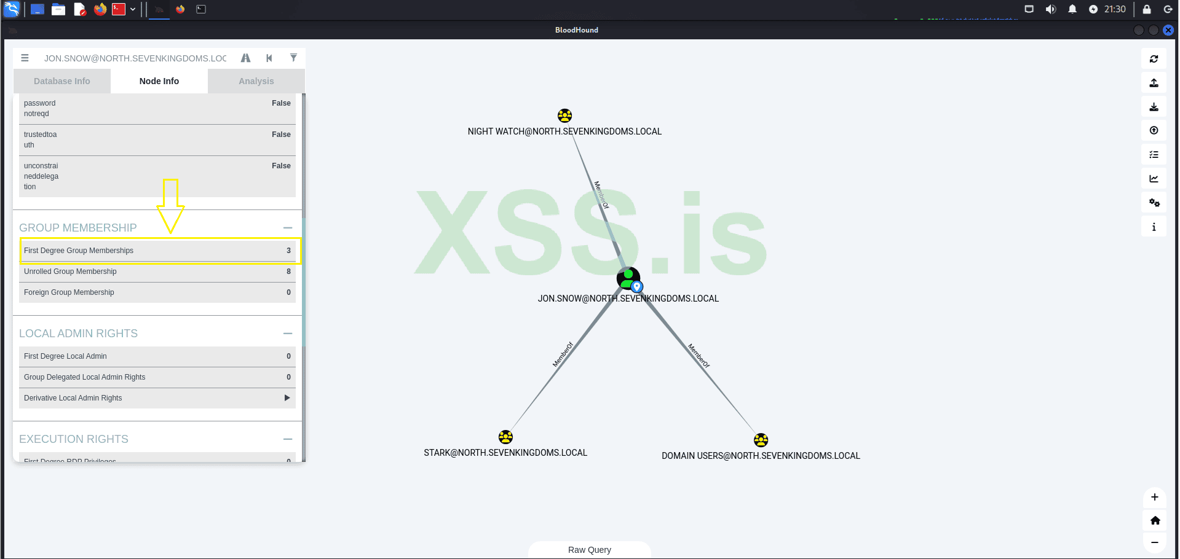Image resolution: width=1180 pixels, height=559 pixels.
Task: Click the 21:30 clock in the panel
Action: click(1115, 9)
